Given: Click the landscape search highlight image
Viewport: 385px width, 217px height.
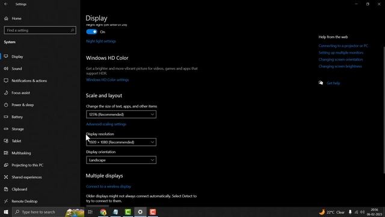Looking at the screenshot, I should tap(75, 212).
